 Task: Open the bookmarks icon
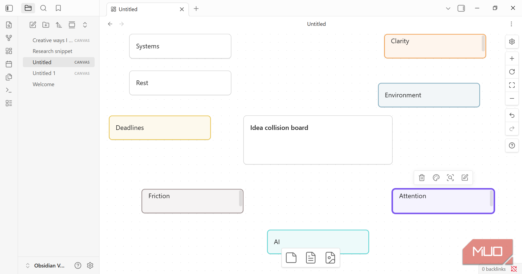(58, 8)
